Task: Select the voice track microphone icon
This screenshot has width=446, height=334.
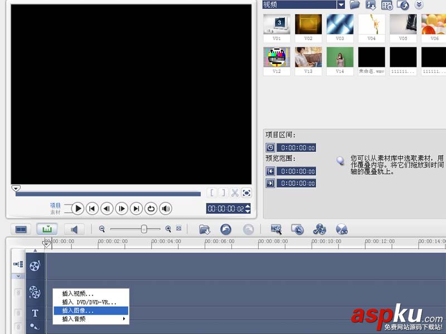Action: tap(35, 326)
